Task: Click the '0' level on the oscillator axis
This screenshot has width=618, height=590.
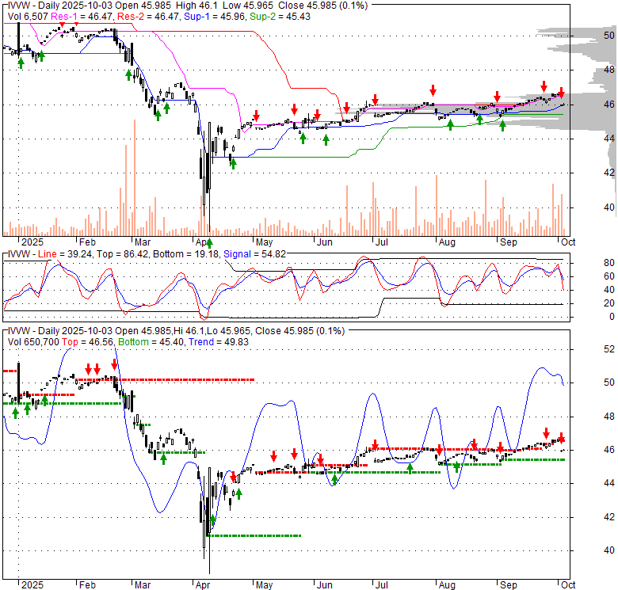Action: point(612,317)
